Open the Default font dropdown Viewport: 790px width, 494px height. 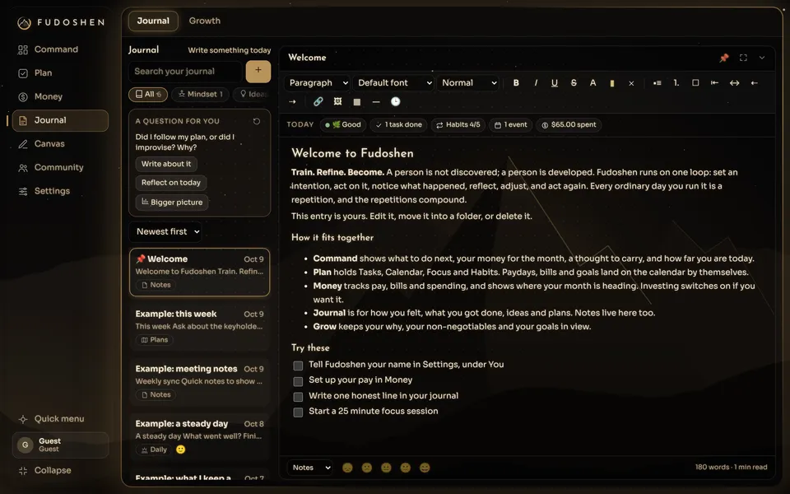(x=394, y=82)
